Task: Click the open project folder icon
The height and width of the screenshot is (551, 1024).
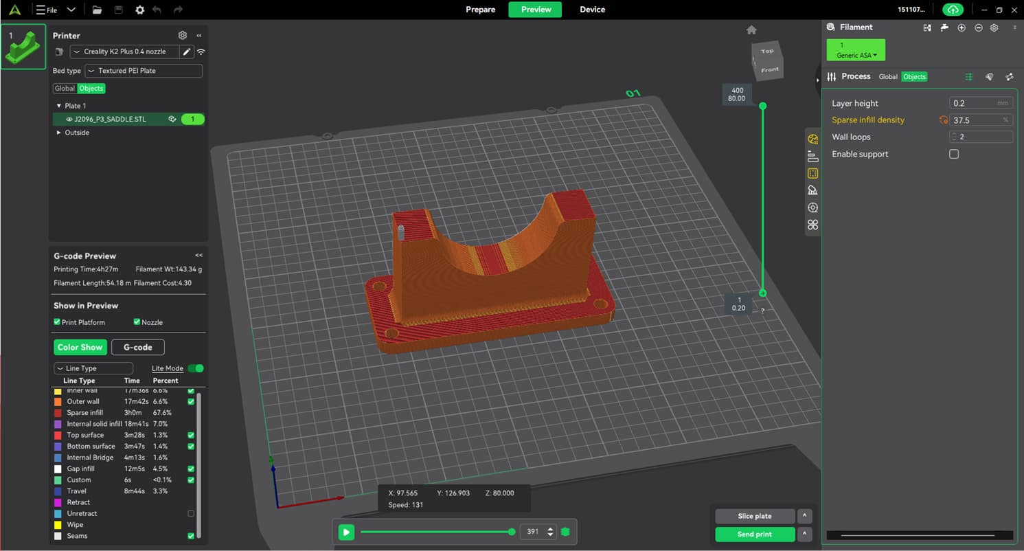Action: (97, 10)
